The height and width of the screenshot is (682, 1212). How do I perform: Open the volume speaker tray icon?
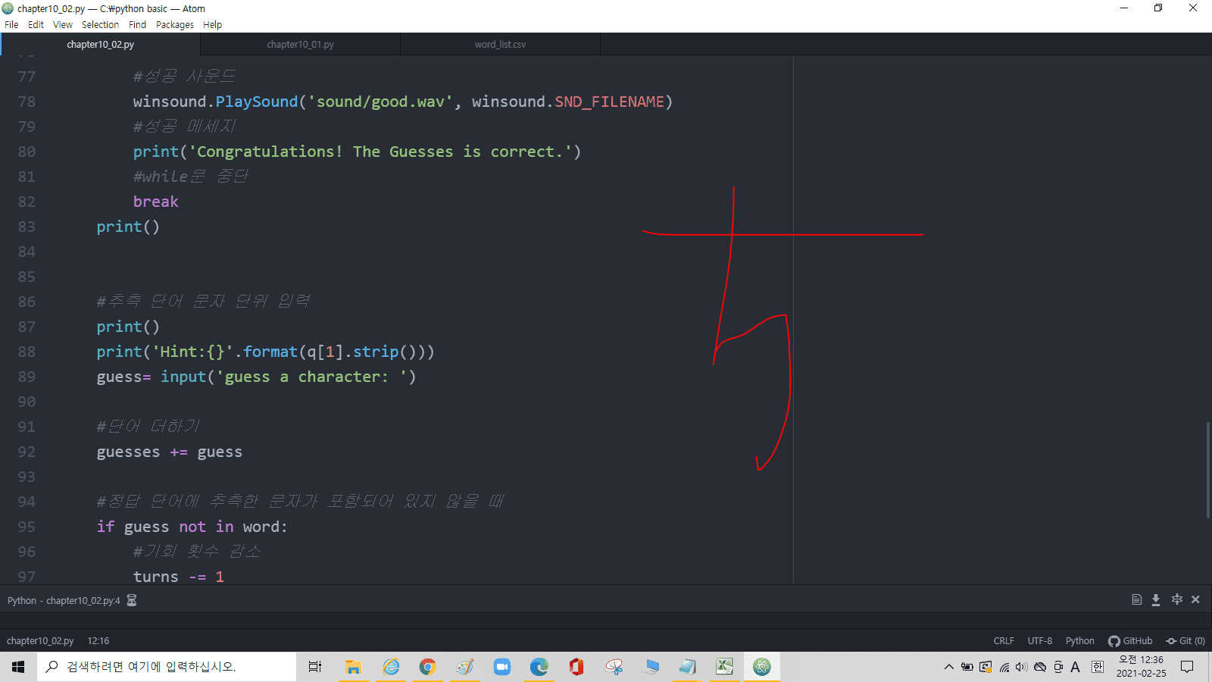1022,667
